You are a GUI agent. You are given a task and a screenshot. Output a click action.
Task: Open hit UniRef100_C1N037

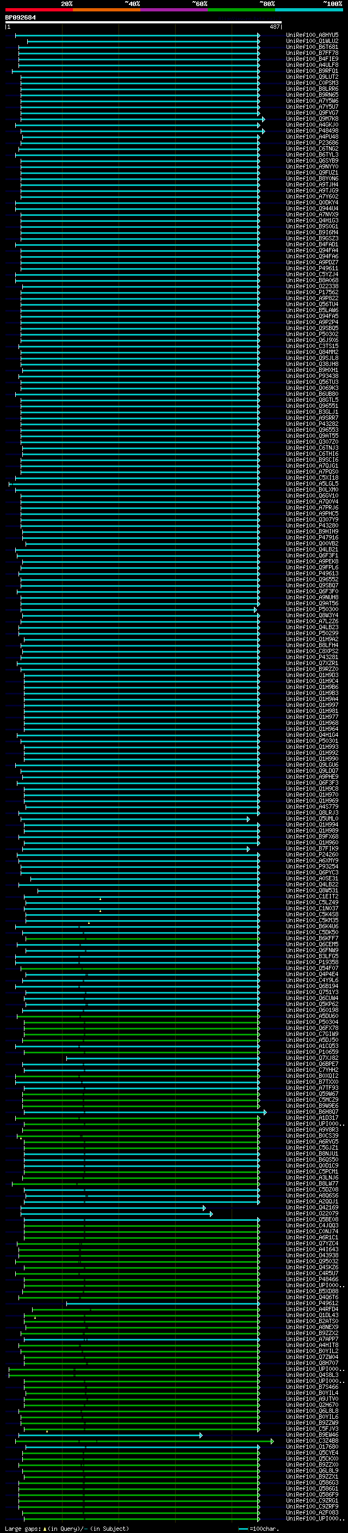312,908
